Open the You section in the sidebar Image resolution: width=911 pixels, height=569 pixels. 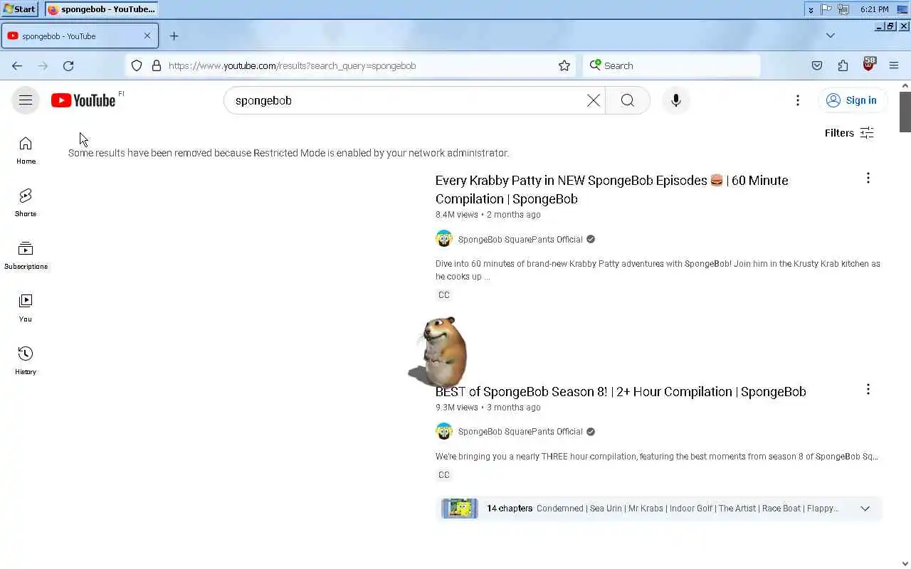(26, 308)
